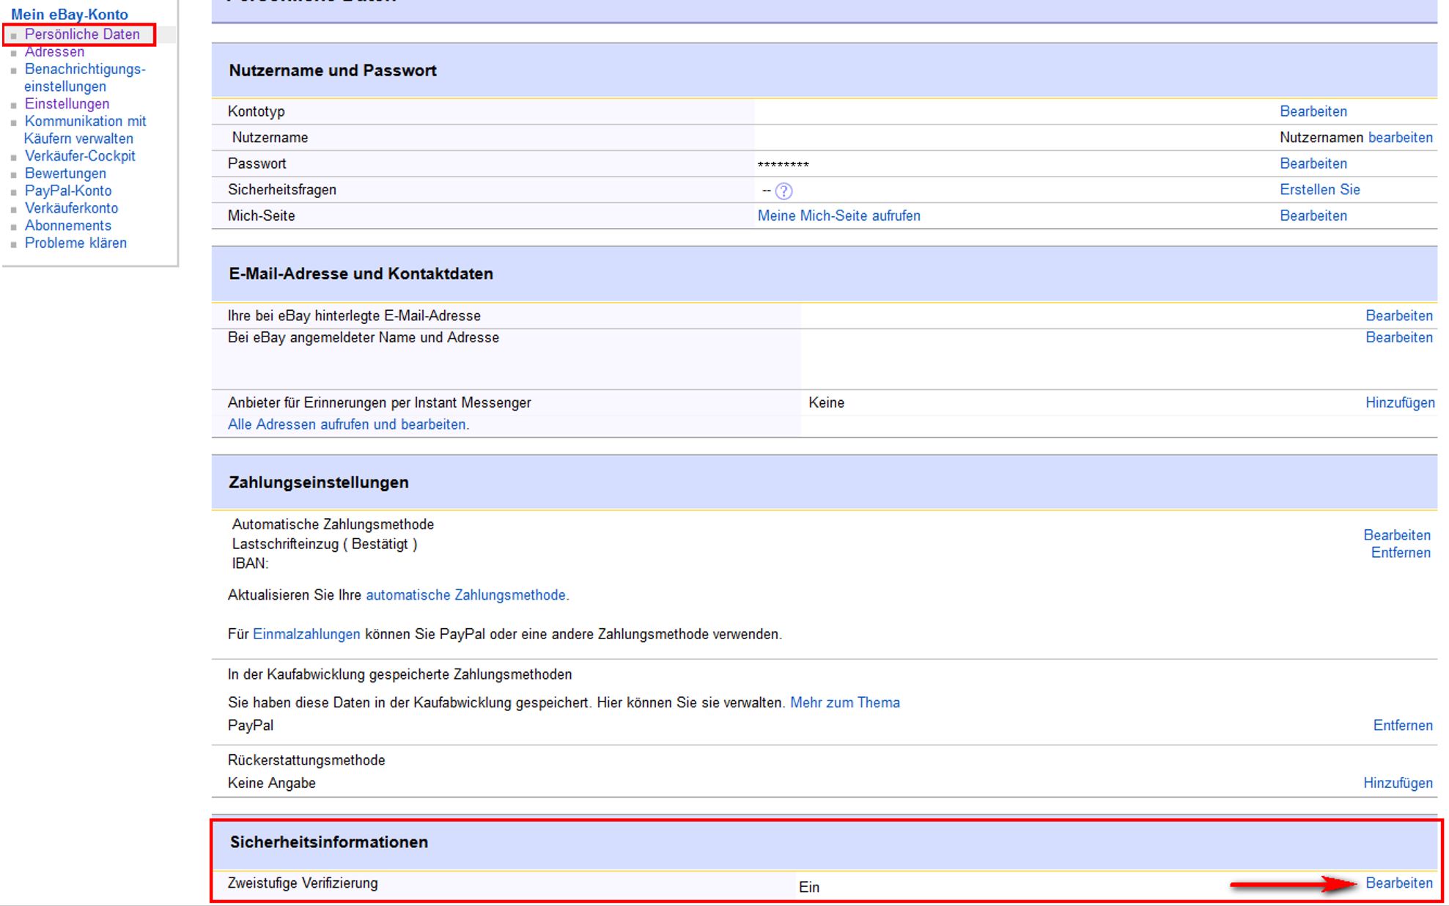Click the Sicherheitsinformationen section heading
Screen dimensions: 1449x906
(x=329, y=842)
